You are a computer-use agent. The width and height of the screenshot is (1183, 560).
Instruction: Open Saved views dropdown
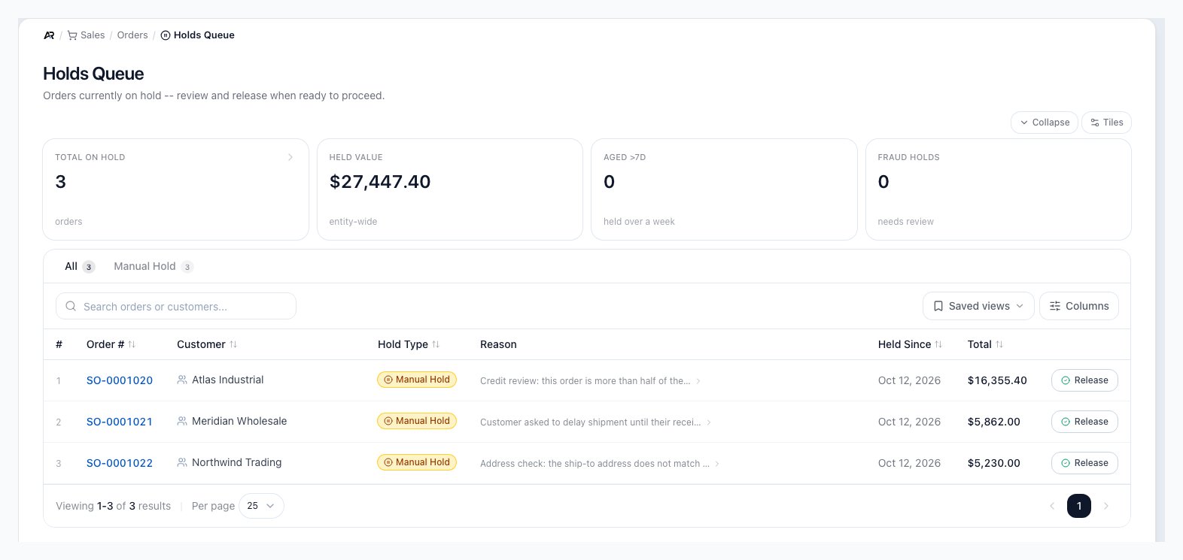point(978,306)
